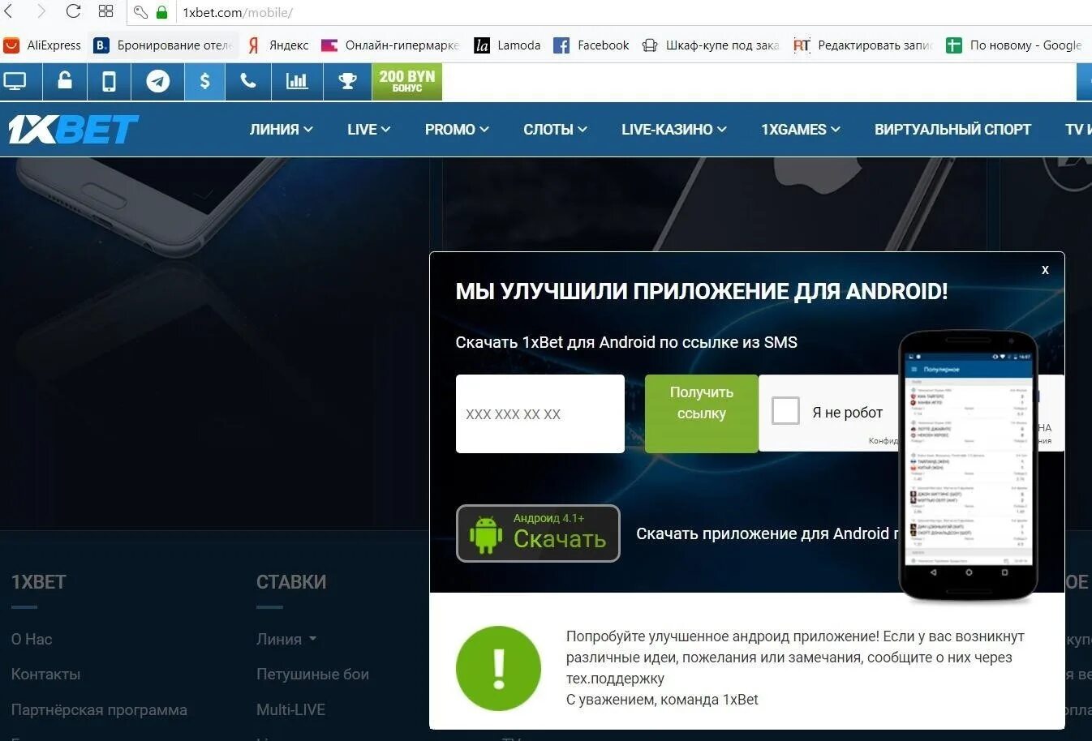Click the green Android robot icon
The image size is (1092, 741).
tap(485, 535)
